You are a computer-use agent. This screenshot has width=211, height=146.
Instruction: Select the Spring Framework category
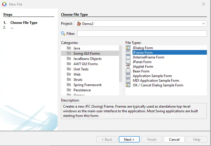point(90,85)
